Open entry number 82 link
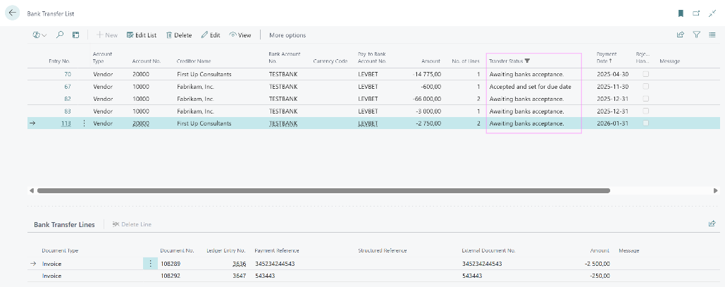725x287 pixels. click(68, 99)
